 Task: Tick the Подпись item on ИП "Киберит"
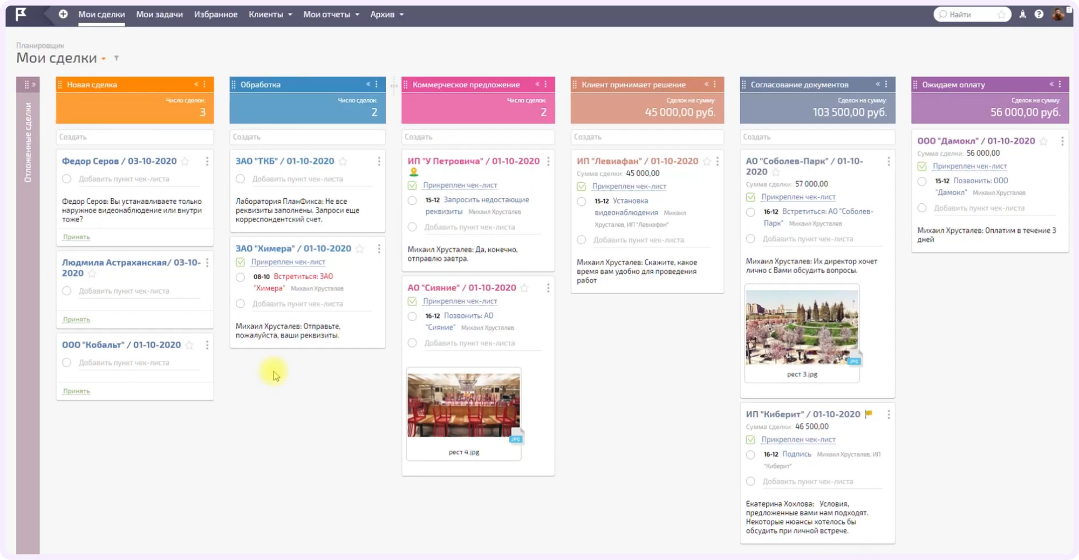tap(750, 455)
